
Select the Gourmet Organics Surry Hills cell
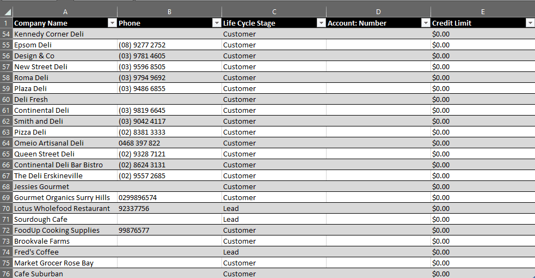click(65, 197)
